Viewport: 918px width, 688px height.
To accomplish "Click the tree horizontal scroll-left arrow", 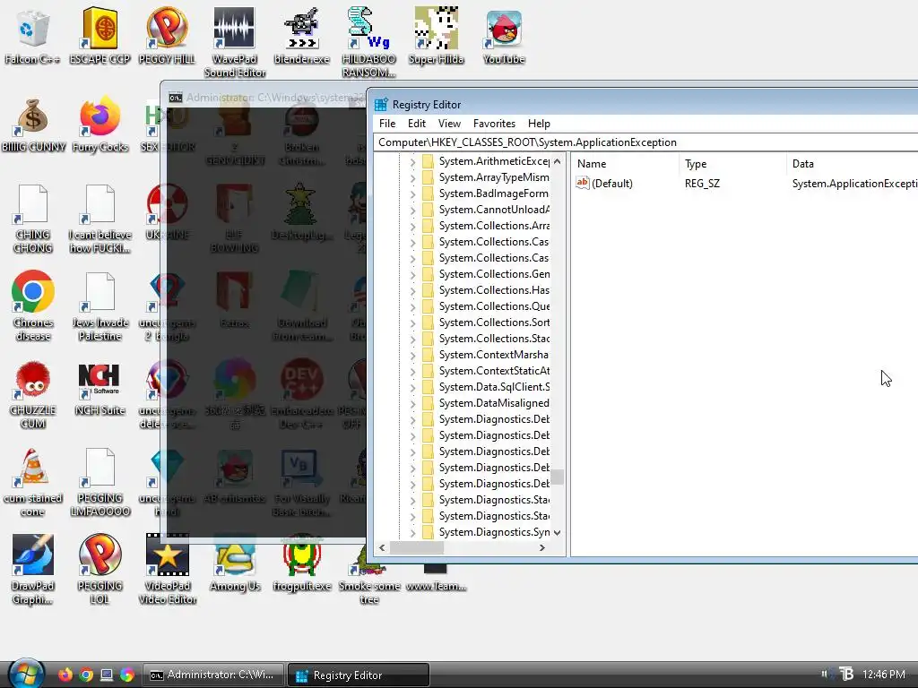I will (x=382, y=547).
